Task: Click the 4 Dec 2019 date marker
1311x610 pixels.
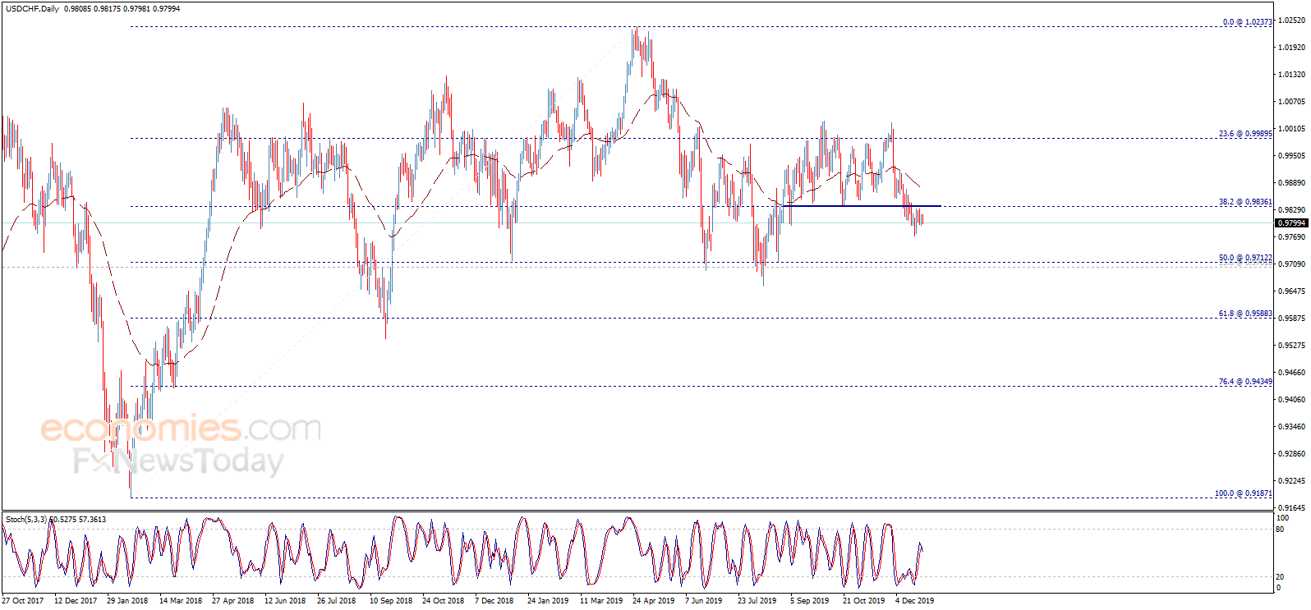Action: [914, 600]
